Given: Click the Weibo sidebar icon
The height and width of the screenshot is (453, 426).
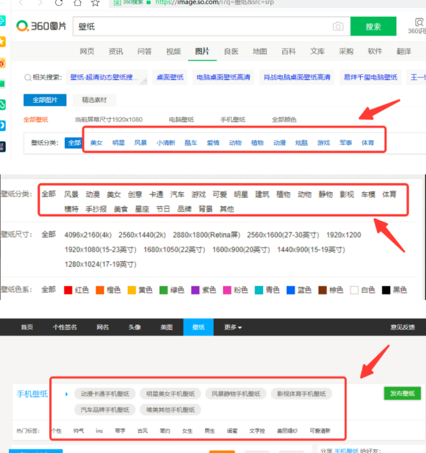Looking at the screenshot, I should point(2,63).
